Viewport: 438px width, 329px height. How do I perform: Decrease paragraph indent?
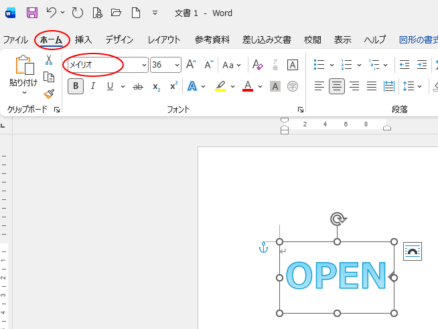405,65
